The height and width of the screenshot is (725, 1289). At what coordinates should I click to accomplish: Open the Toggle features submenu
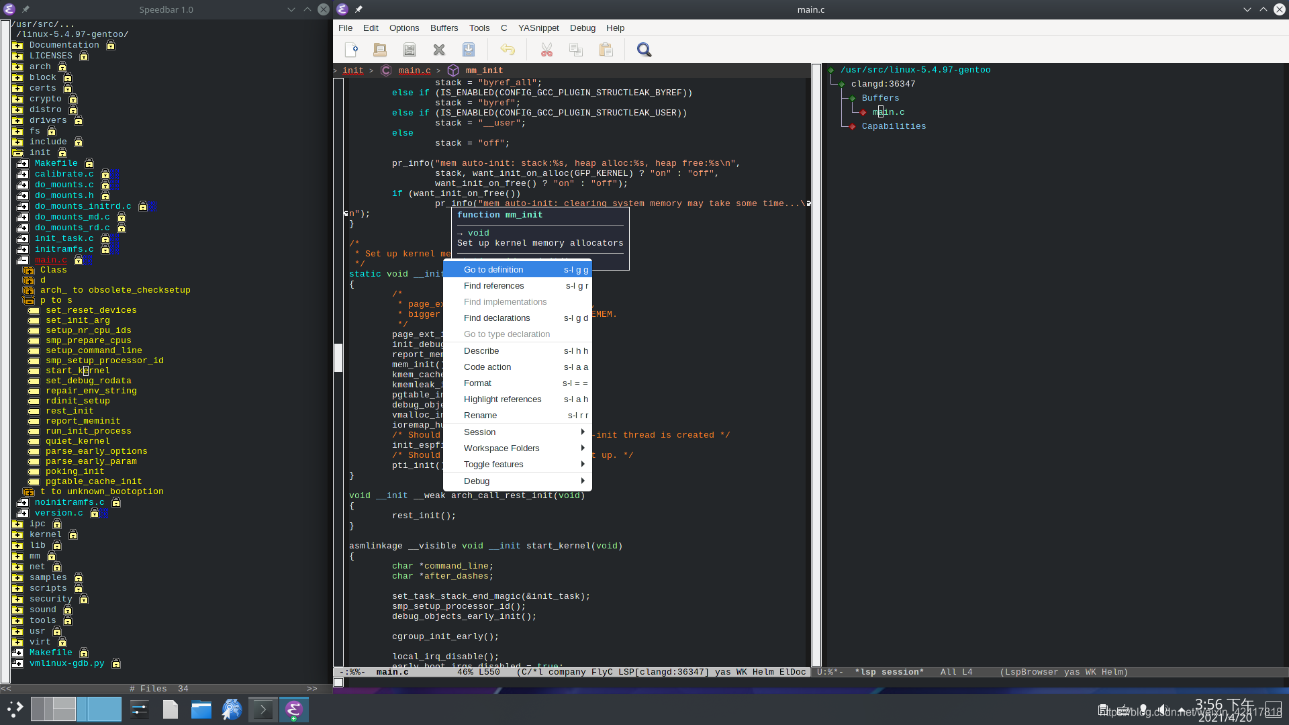(518, 465)
